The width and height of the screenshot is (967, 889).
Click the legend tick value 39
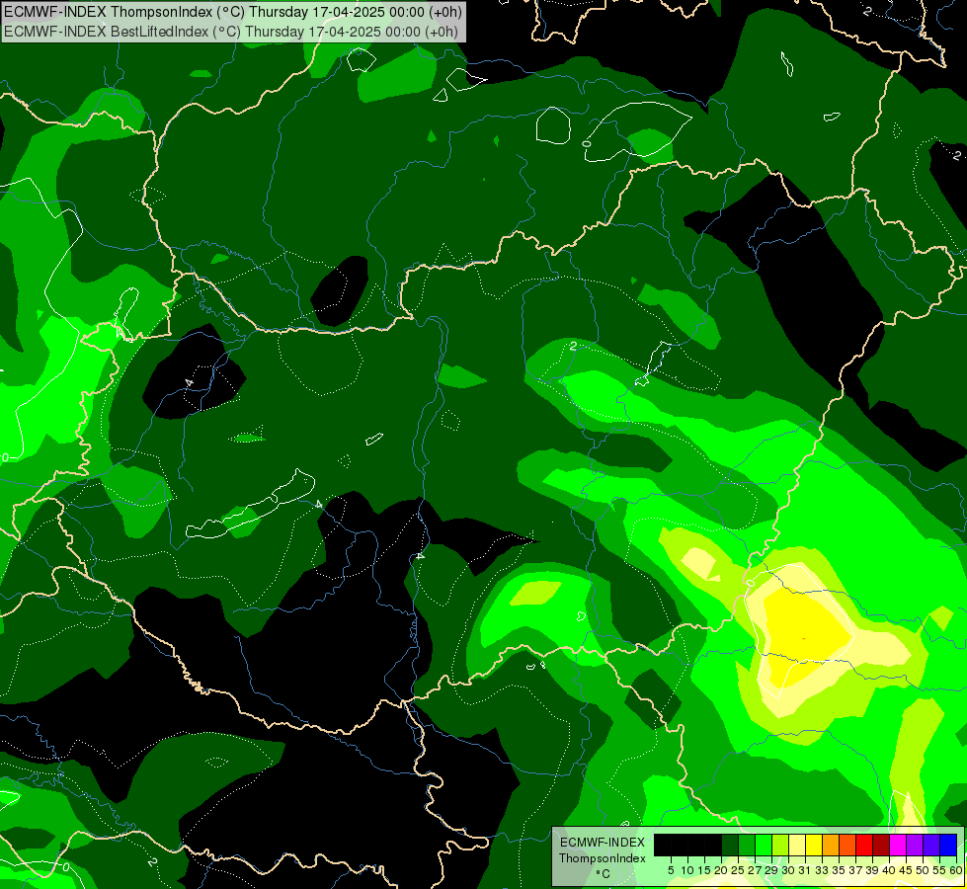coord(872,870)
